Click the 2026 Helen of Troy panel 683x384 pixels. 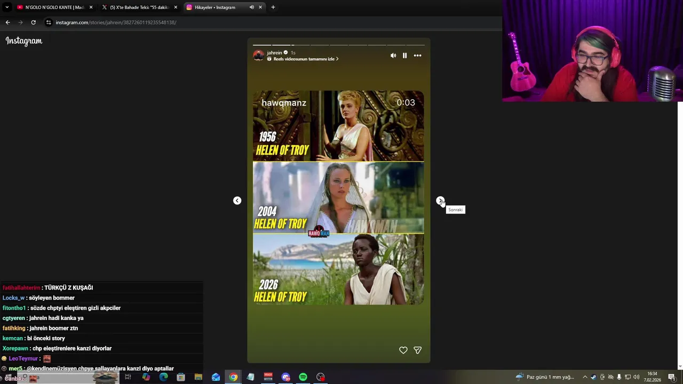pos(338,269)
